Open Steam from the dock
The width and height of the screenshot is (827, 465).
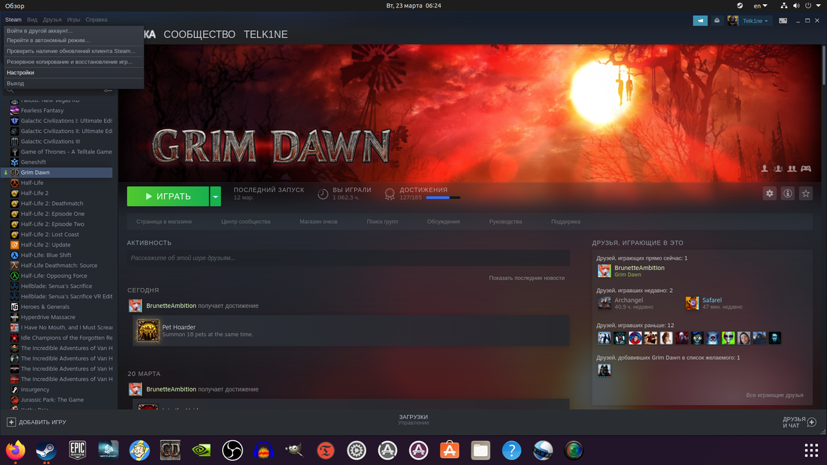coord(46,450)
